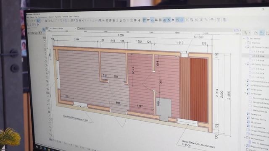Select Южный Фасад in Navigator
269x151 pixels.
coord(260,112)
